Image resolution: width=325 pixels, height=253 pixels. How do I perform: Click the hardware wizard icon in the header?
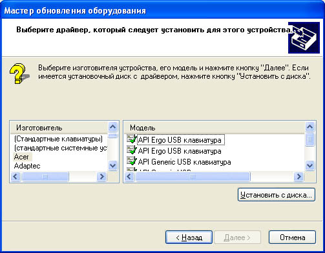point(304,37)
